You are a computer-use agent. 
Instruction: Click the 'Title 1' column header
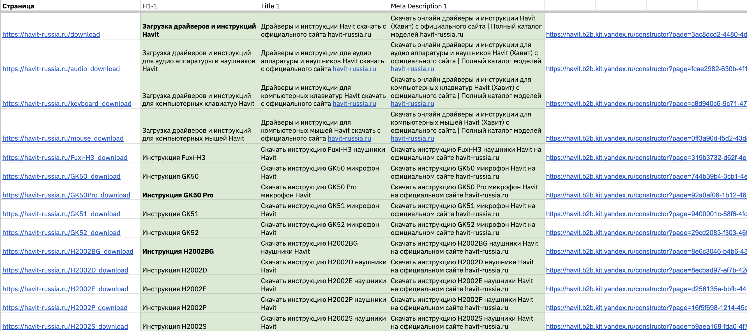(324, 6)
